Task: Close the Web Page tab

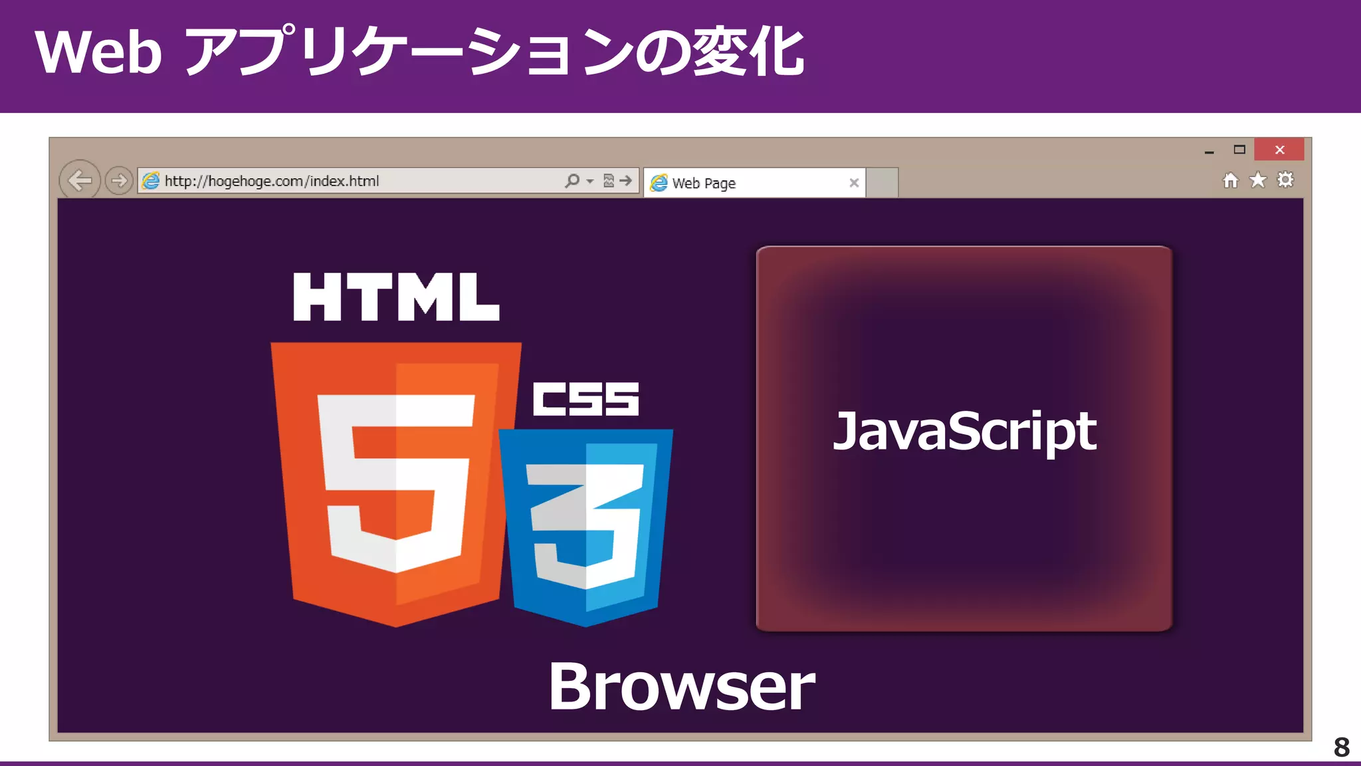Action: pyautogui.click(x=854, y=183)
